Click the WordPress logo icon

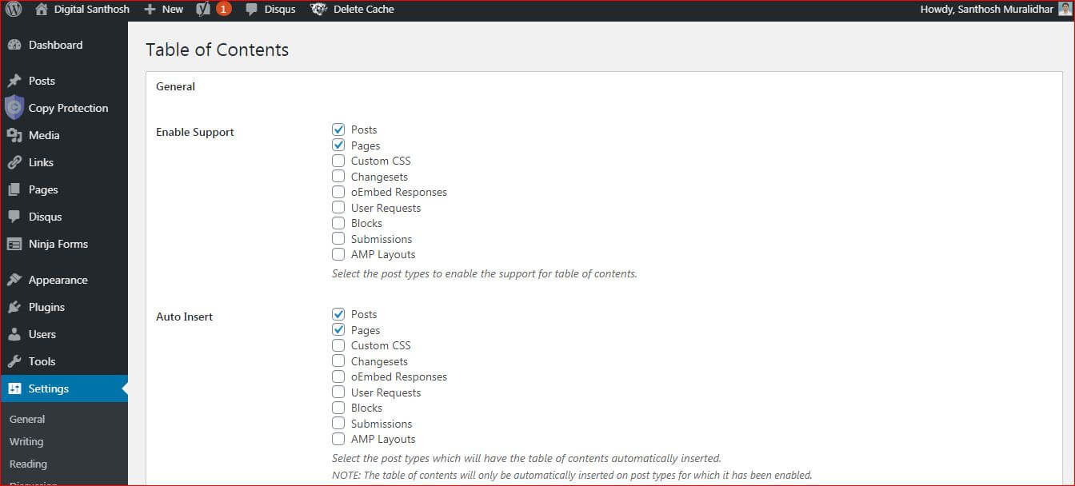click(x=14, y=10)
